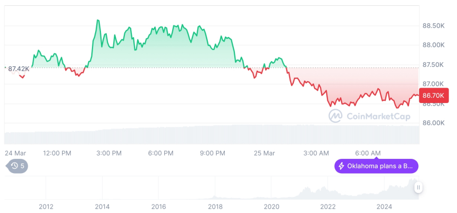Click the 87.42K opening price label
The image size is (457, 213).
tap(19, 69)
